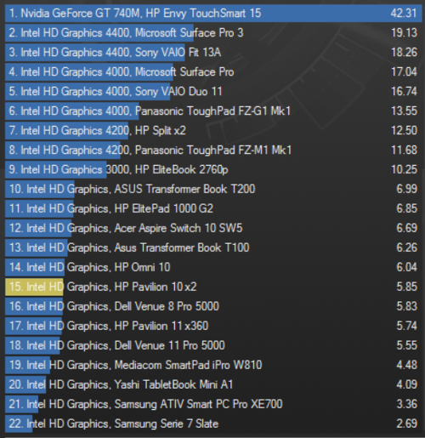425x438 pixels.
Task: Select the Dell Venue 8 Pro 5000 entry
Action: coord(213,306)
